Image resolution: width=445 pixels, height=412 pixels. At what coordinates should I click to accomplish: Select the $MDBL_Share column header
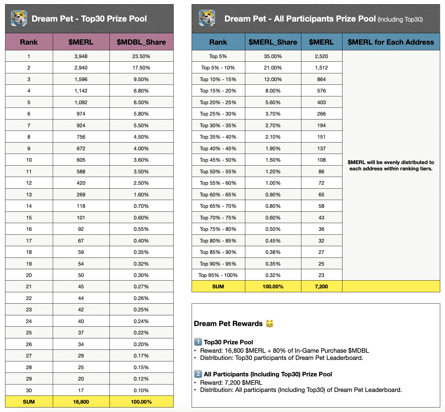(141, 42)
